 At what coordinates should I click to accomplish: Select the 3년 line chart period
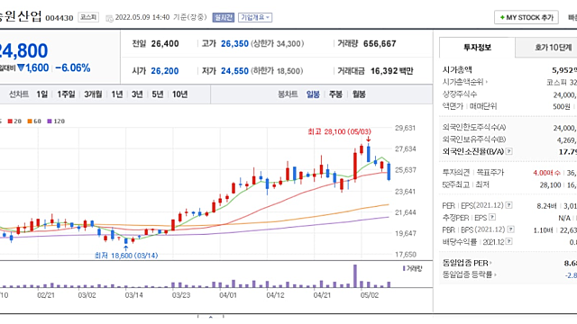tap(137, 94)
